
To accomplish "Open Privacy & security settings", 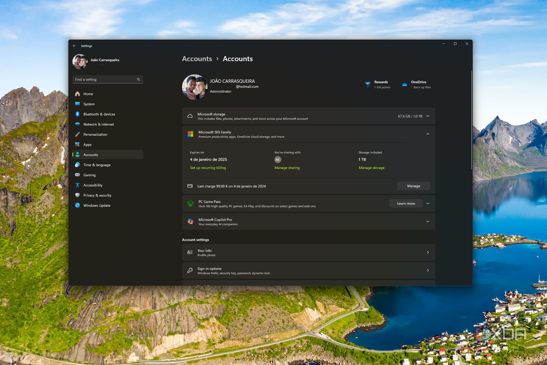I will tap(78, 195).
